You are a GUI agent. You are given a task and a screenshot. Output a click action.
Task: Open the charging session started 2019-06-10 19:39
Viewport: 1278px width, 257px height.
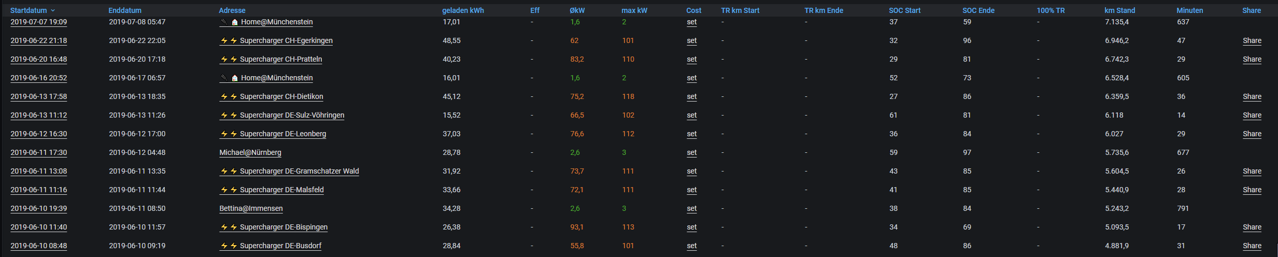(39, 208)
